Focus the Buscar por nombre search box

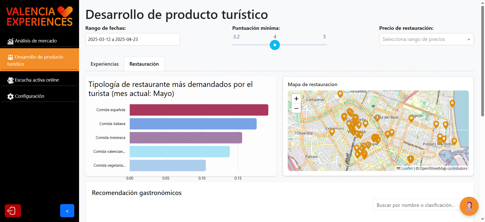(x=416, y=205)
